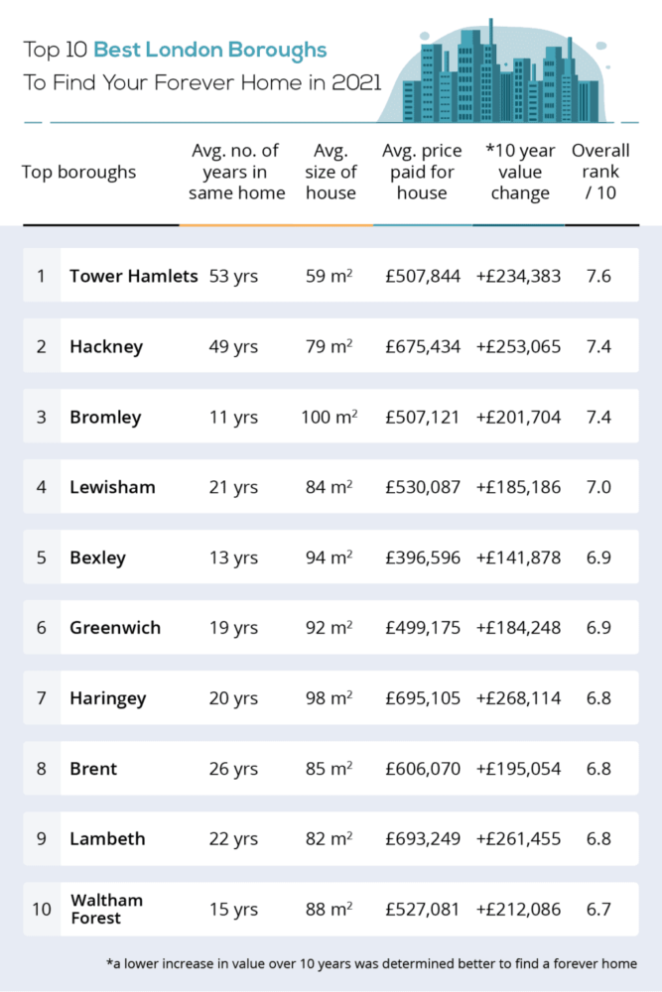Click the rank number 10 cell
Screen dimensions: 662x992
[42, 909]
